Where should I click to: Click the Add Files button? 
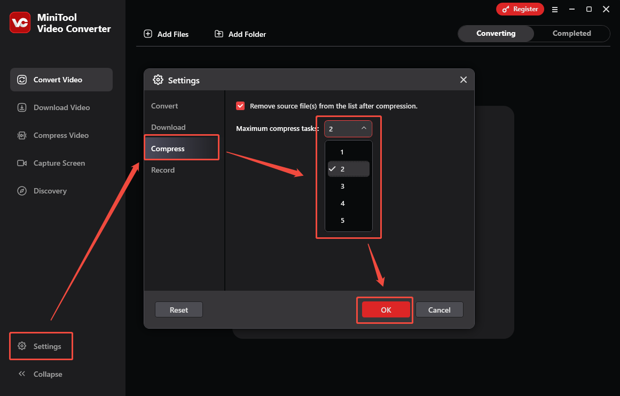(x=166, y=34)
